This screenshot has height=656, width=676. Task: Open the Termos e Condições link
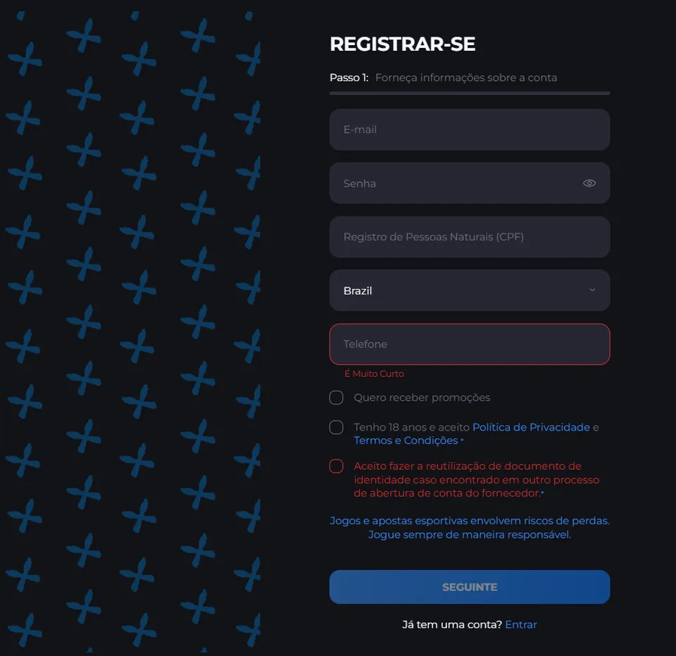click(406, 440)
